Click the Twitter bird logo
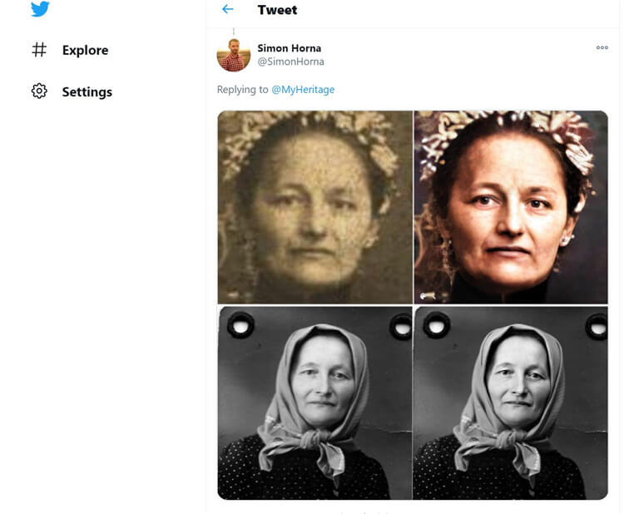The height and width of the screenshot is (514, 624). click(40, 8)
